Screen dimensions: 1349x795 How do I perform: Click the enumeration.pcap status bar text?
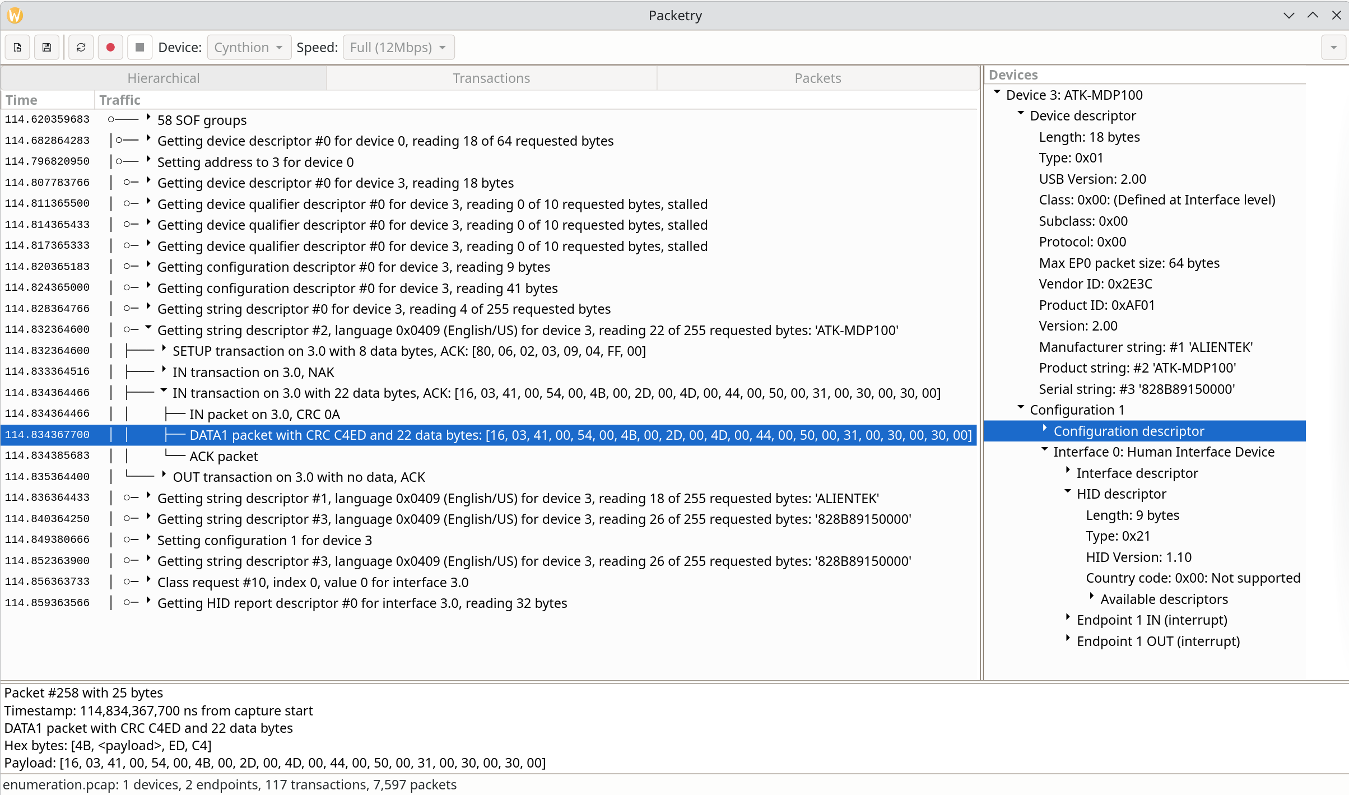[230, 785]
